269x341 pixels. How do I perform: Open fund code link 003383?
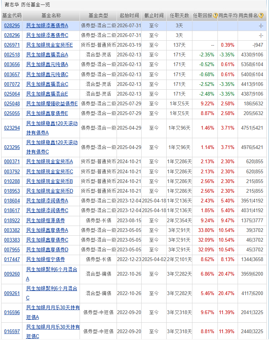(x=12, y=240)
